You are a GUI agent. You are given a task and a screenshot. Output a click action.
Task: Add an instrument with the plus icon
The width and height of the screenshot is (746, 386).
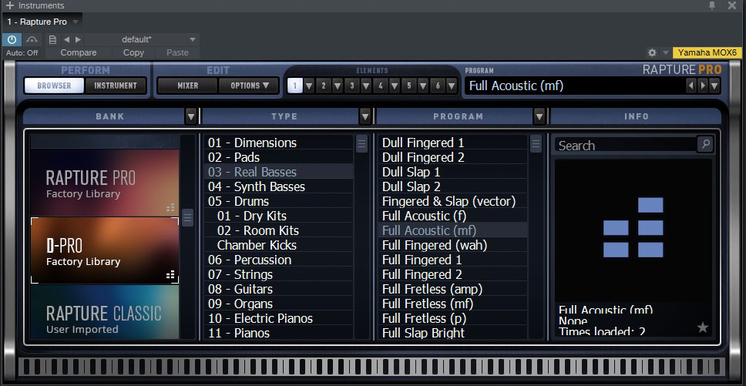click(9, 5)
